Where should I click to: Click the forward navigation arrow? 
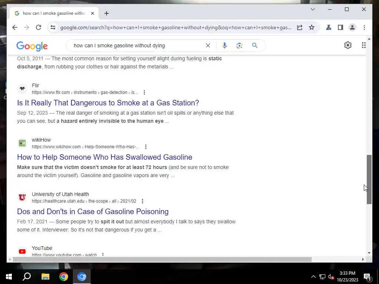point(27,27)
